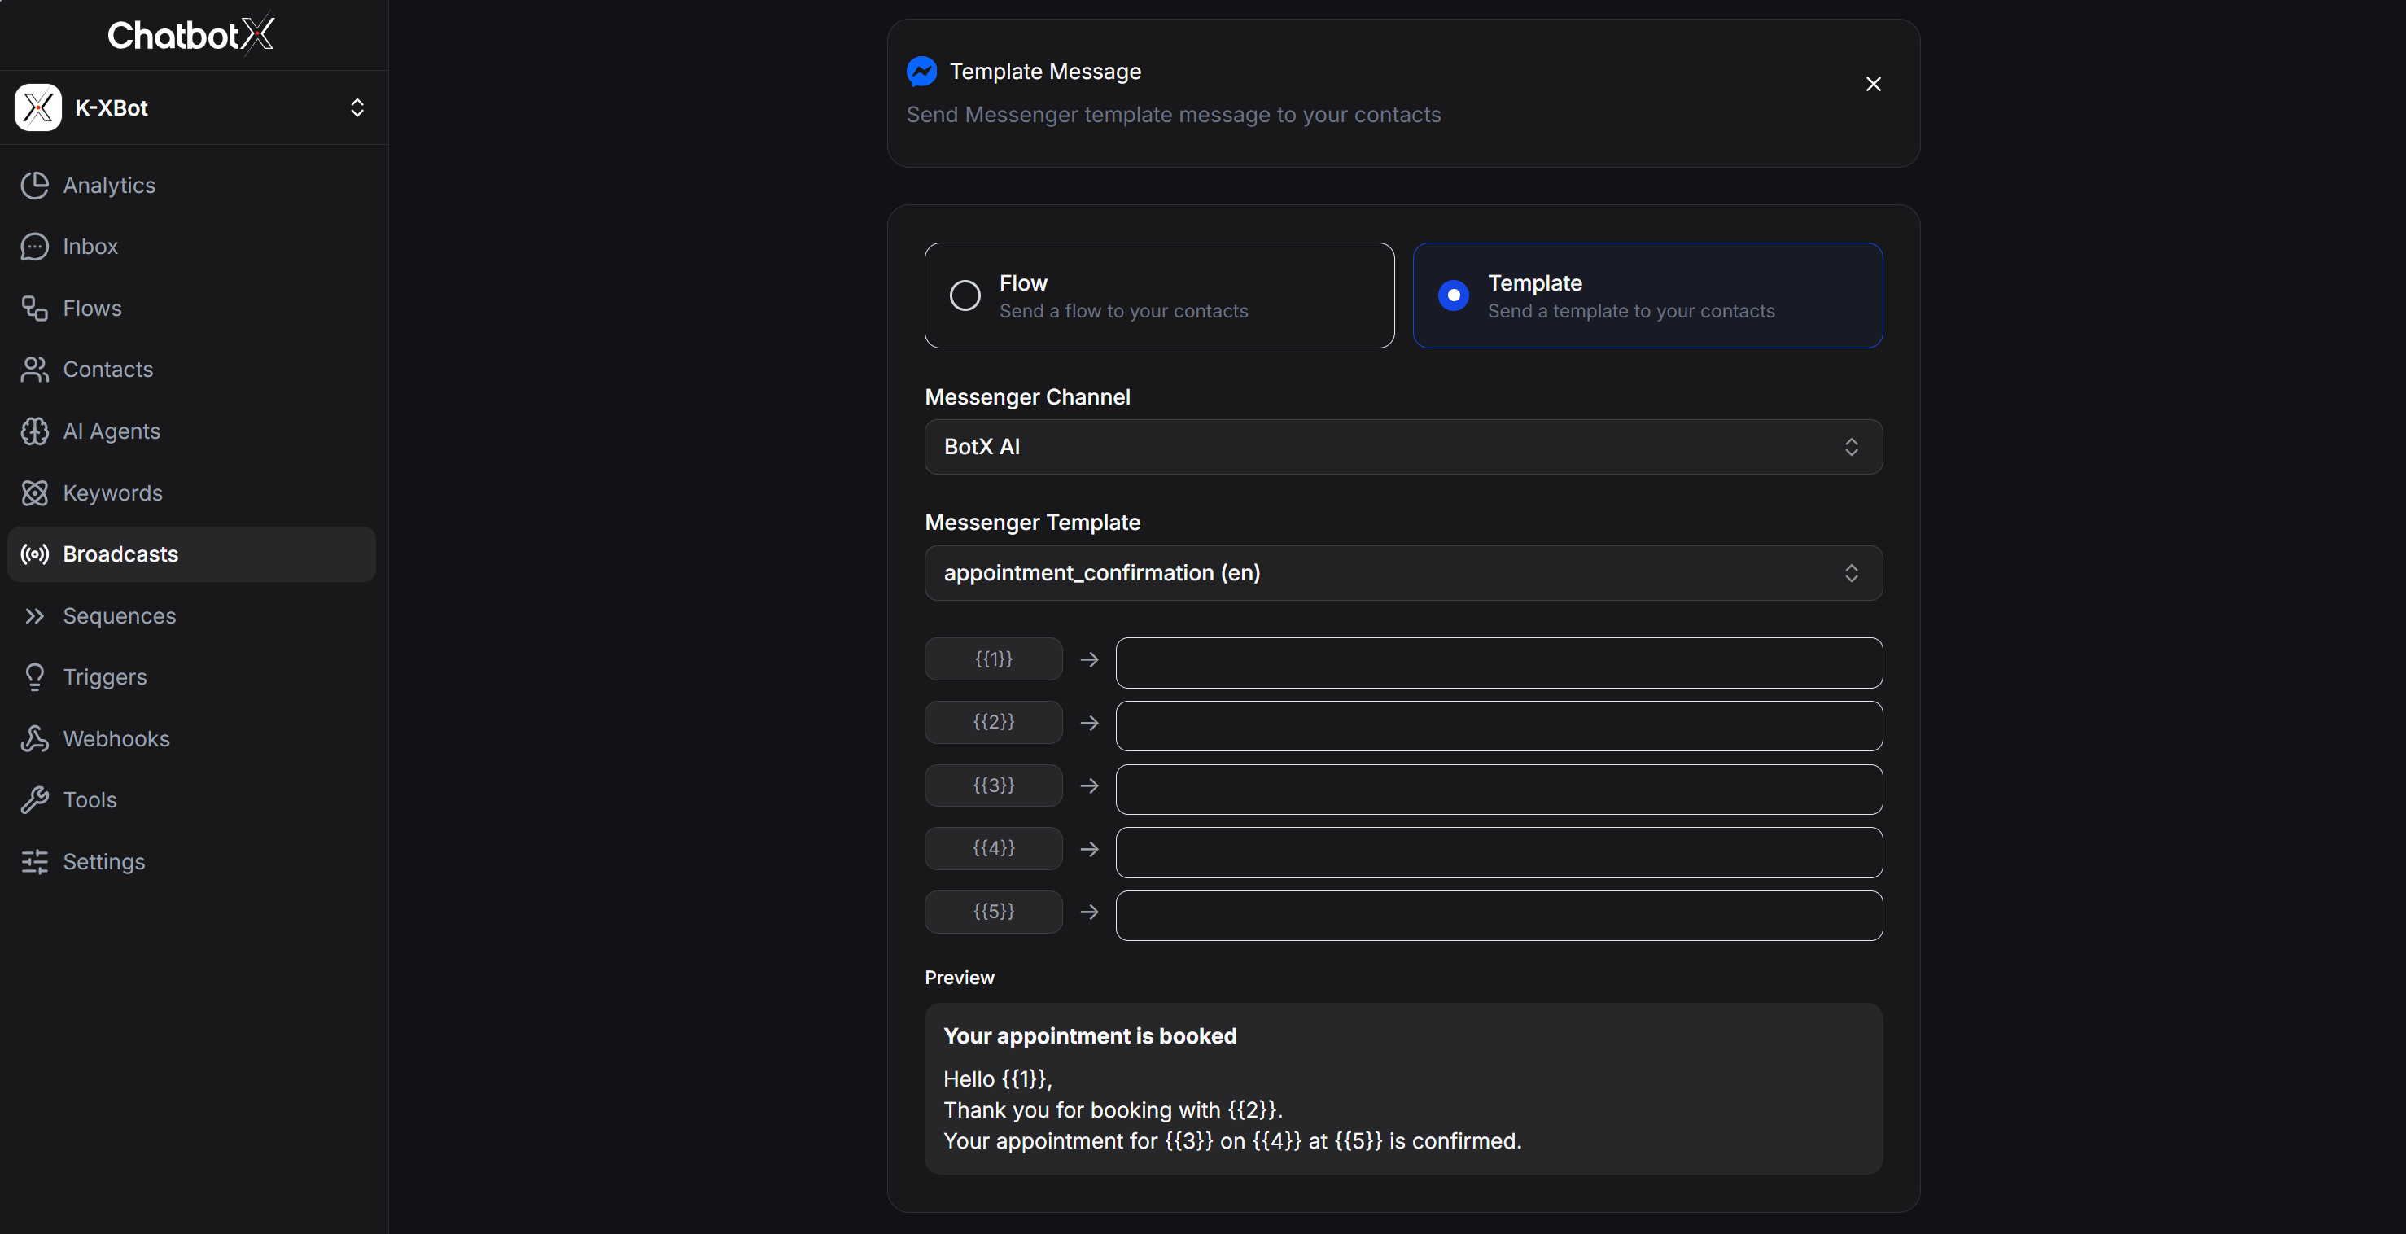Click the input field for variable {{5}}
The width and height of the screenshot is (2406, 1234).
tap(1499, 916)
